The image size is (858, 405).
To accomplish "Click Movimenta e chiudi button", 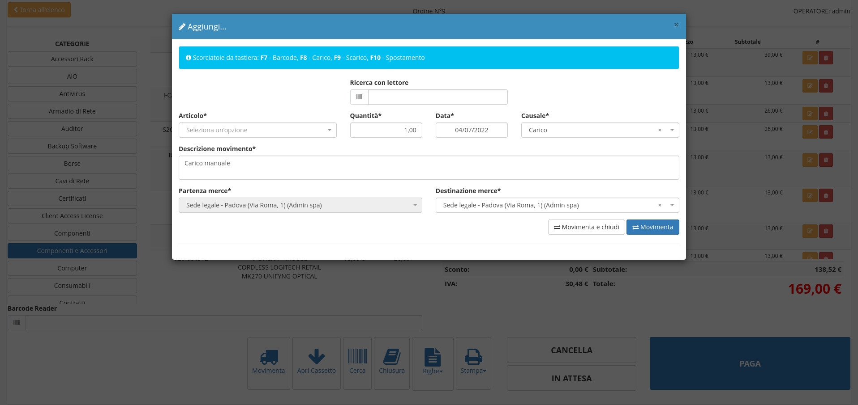I will point(586,227).
